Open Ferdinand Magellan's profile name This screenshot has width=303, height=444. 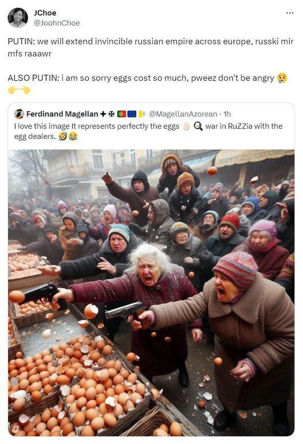[x=62, y=114]
